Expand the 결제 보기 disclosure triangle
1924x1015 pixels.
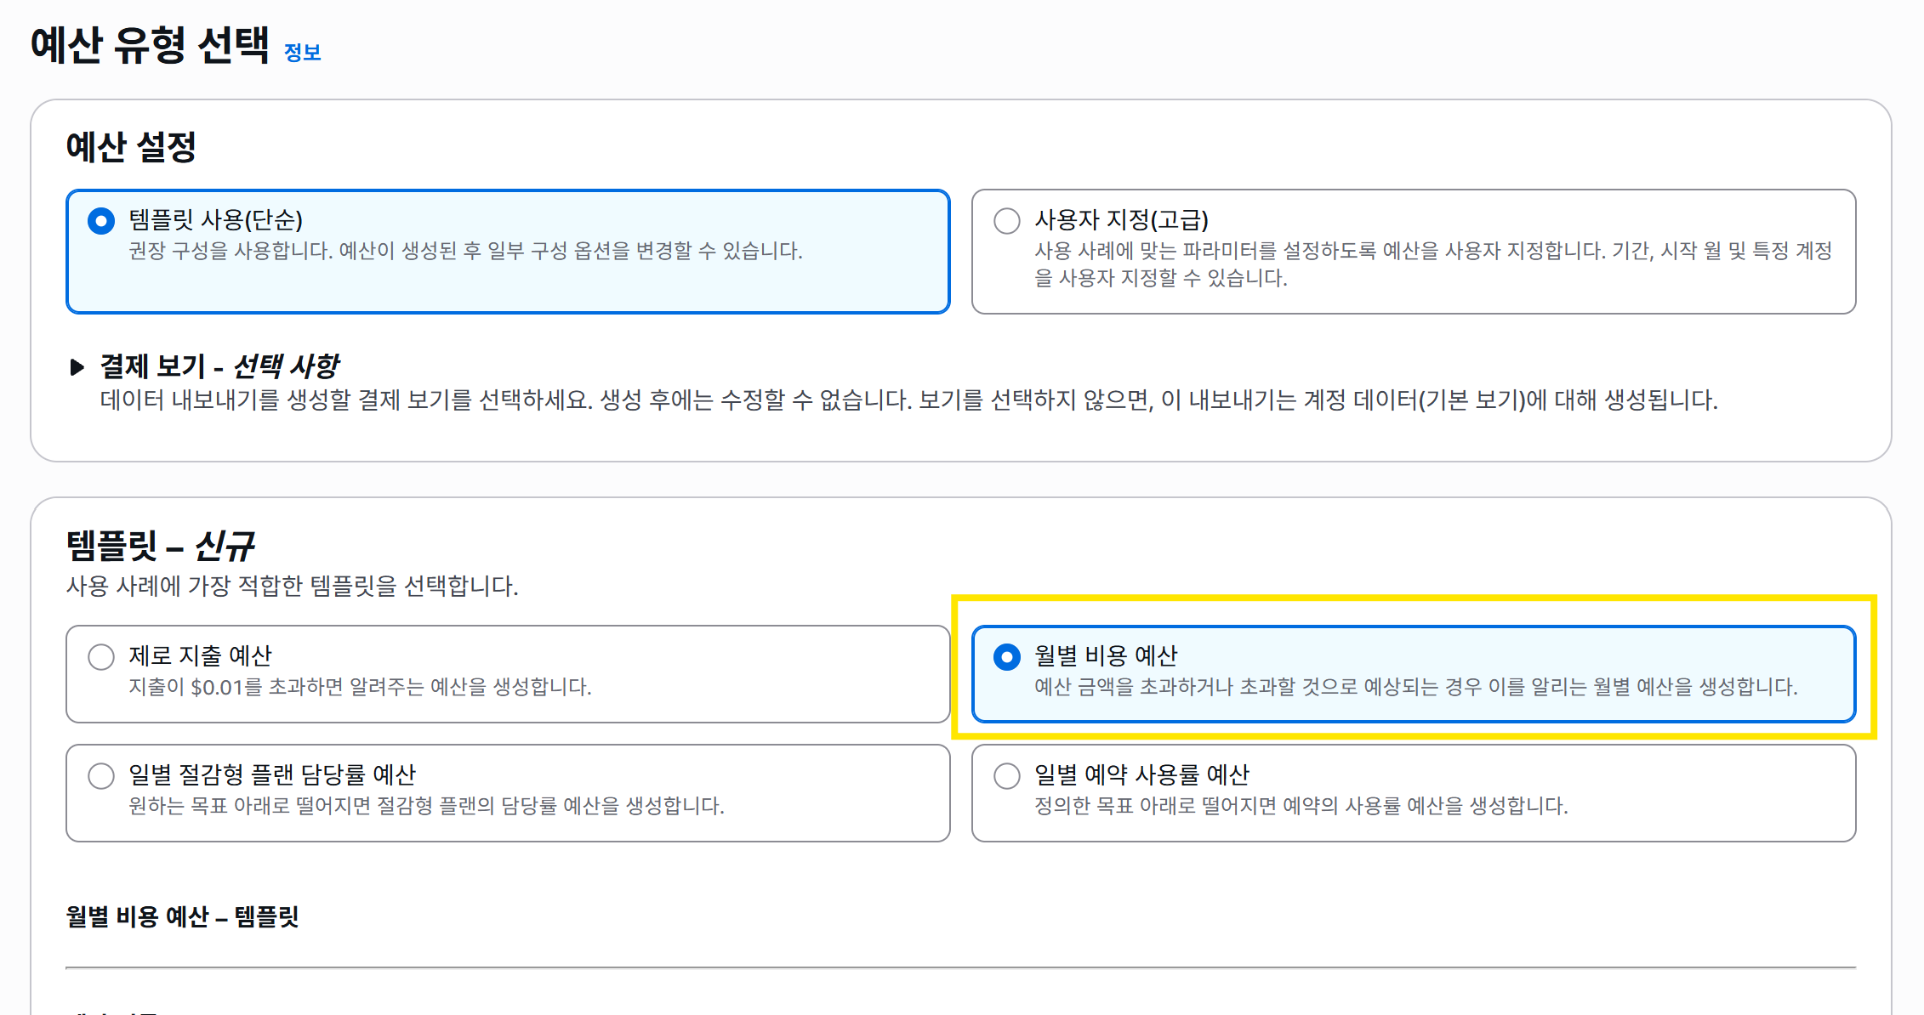77,367
